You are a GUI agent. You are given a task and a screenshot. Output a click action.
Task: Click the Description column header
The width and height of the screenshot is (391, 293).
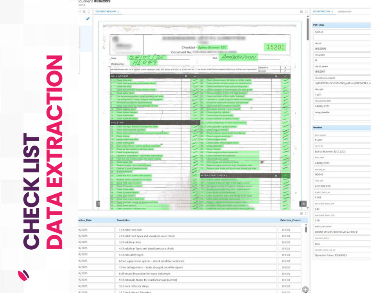pyautogui.click(x=123, y=220)
